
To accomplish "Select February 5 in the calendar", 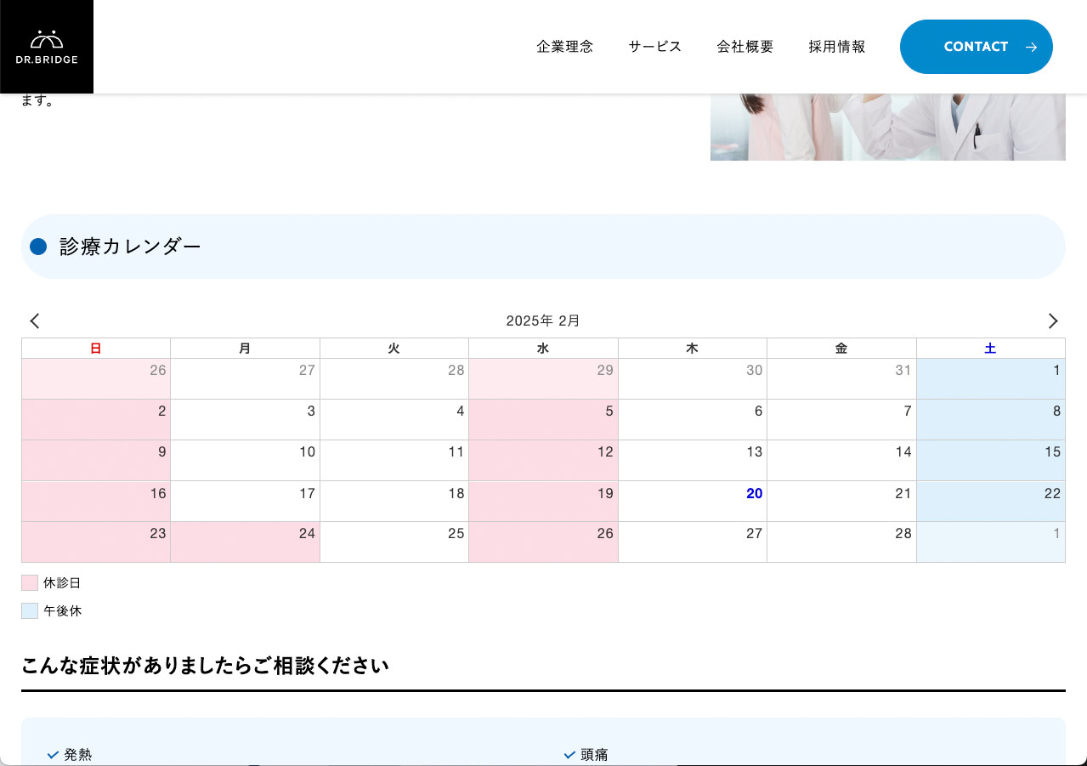I will (544, 420).
